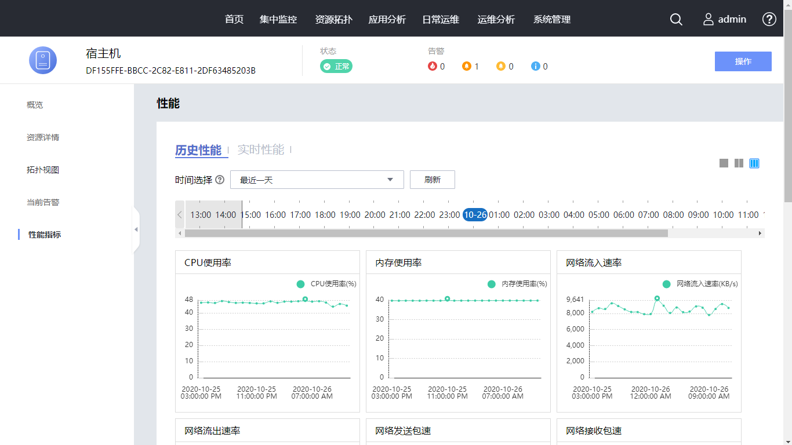Click the host machine avatar icon
792x445 pixels.
pos(43,60)
